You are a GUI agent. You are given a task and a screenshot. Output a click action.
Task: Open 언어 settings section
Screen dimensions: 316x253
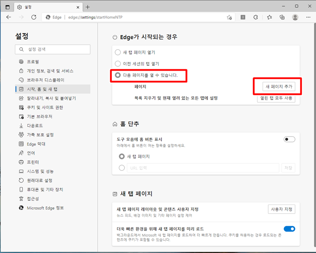tap(53, 153)
